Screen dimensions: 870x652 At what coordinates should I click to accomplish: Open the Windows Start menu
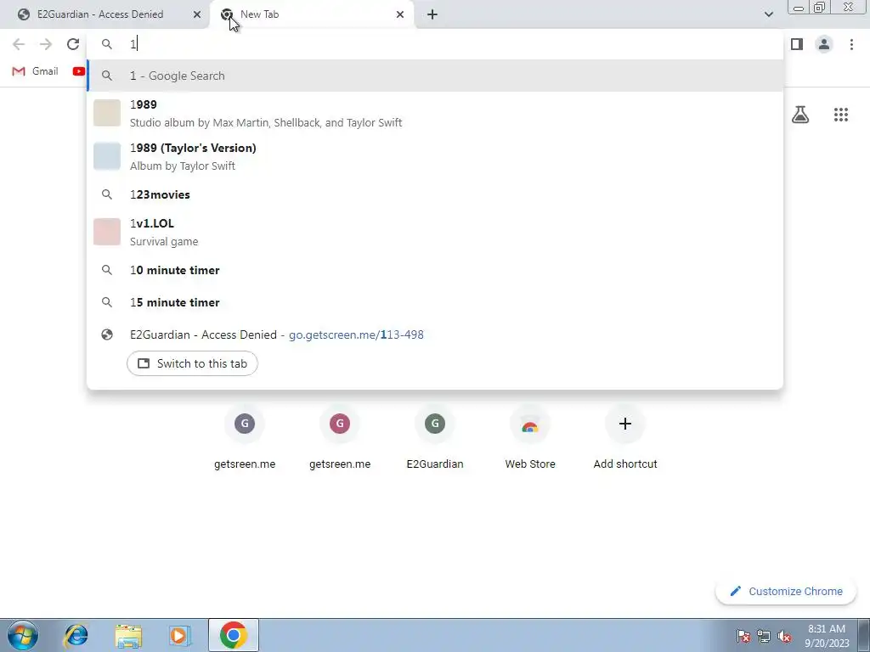(22, 635)
